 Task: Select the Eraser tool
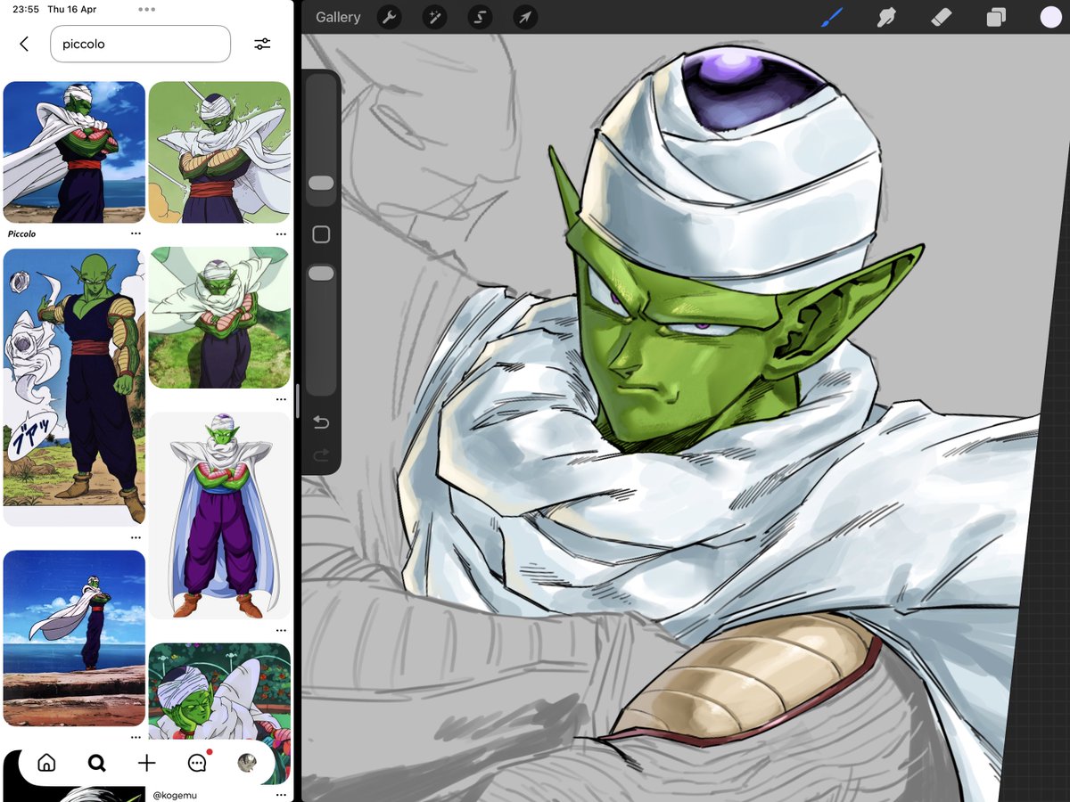tap(942, 17)
